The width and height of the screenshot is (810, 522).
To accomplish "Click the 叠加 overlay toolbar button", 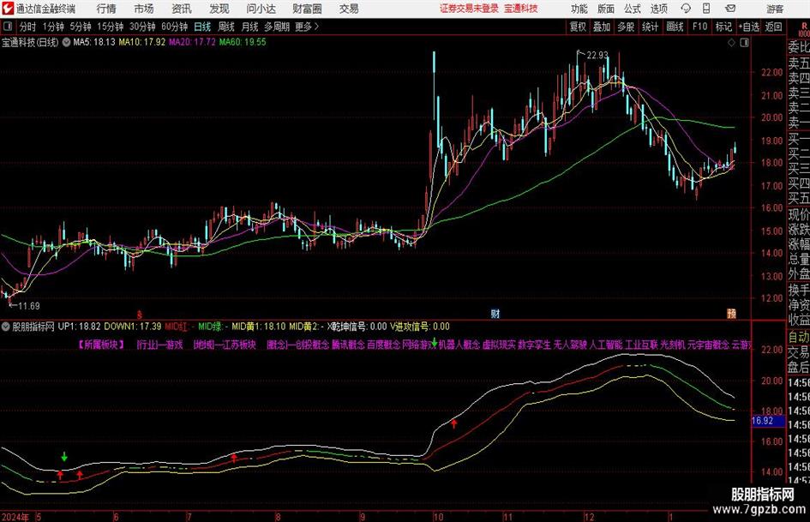I will [602, 27].
